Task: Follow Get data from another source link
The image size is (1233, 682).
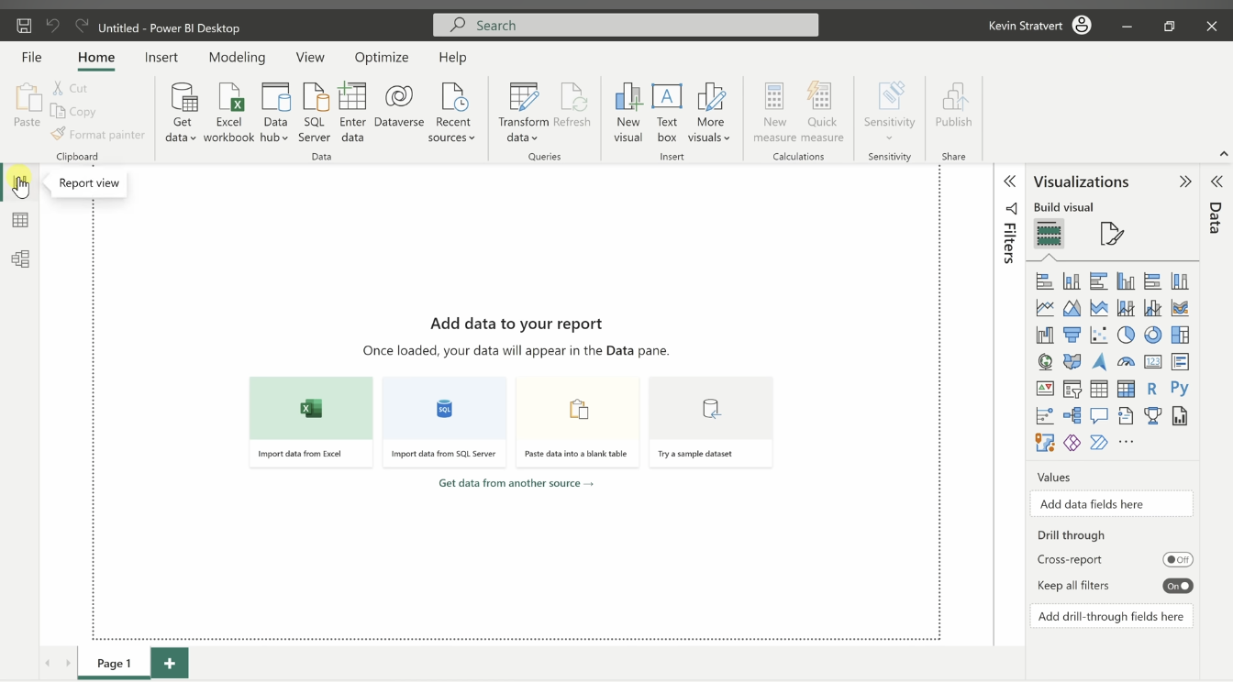Action: click(x=516, y=483)
